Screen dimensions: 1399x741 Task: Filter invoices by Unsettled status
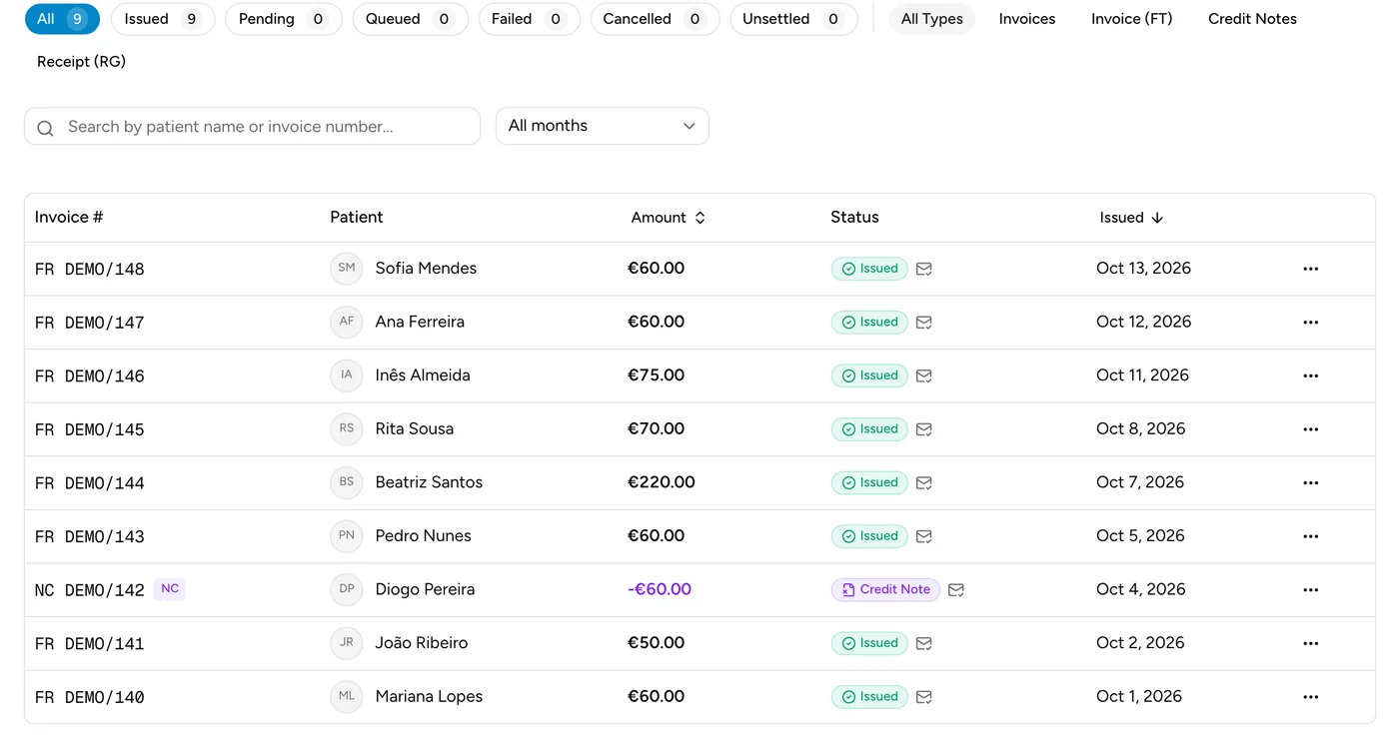tap(794, 19)
